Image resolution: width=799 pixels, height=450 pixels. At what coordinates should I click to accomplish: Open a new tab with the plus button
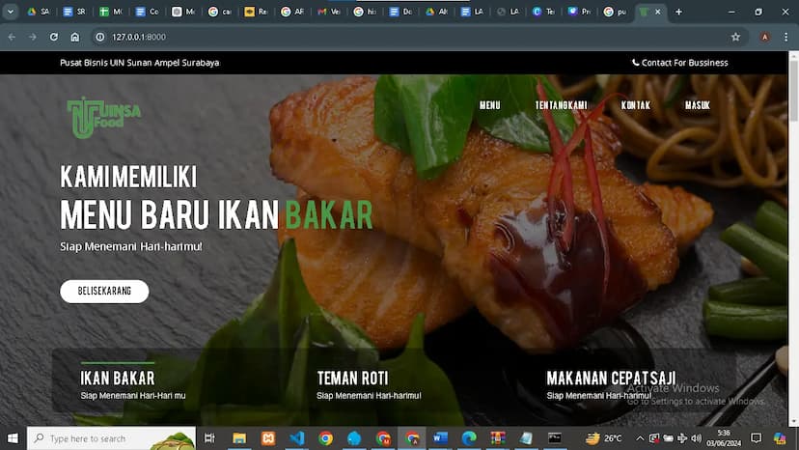(x=678, y=12)
